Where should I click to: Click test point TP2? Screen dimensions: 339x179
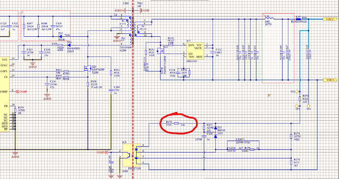pyautogui.click(x=297, y=92)
